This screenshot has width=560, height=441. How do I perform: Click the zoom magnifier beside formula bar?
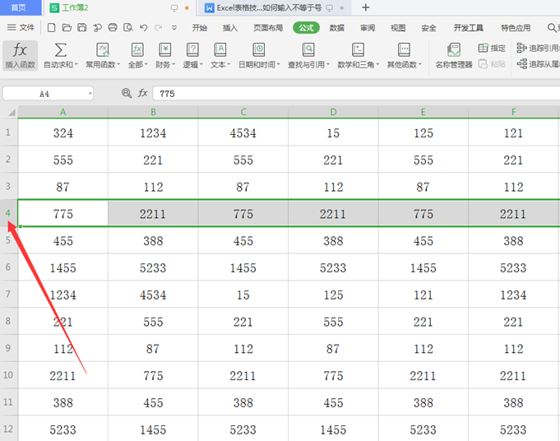[127, 93]
